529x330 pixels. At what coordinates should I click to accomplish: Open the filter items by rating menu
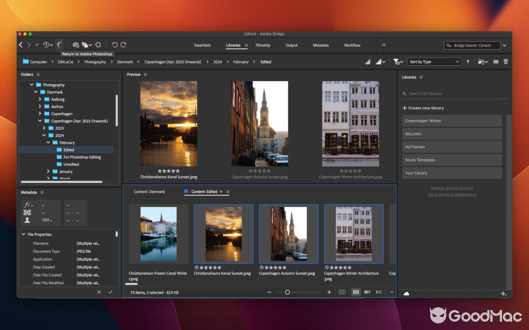(397, 61)
